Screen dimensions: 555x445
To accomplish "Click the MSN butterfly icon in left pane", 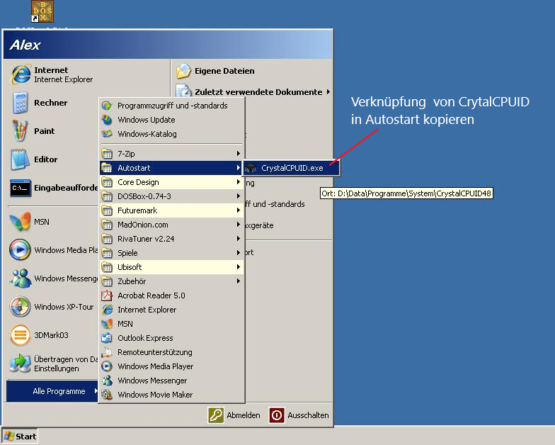I will tap(20, 222).
